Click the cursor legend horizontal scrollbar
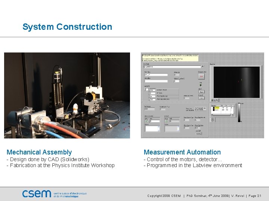The width and height of the screenshot is (269, 201). pos(222,115)
